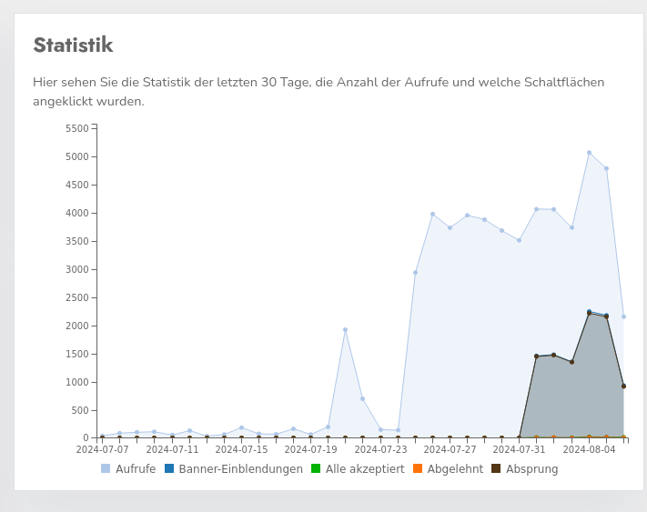Toggle the Abgelehnt legend label
Screen dimensions: 647x512
[455, 469]
